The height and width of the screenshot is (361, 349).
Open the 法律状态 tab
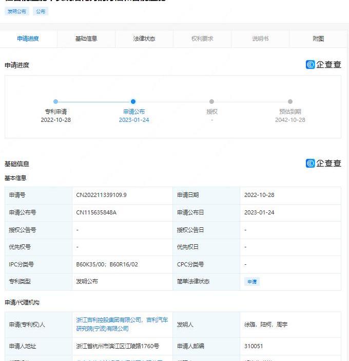click(x=144, y=39)
